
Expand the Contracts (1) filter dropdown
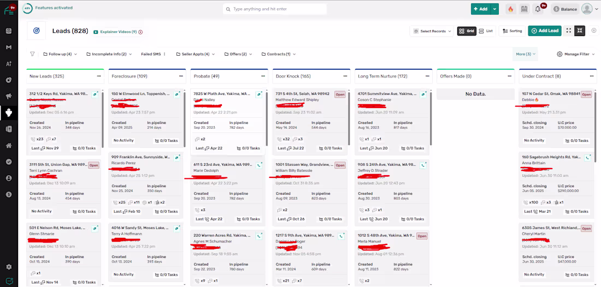coord(279,55)
